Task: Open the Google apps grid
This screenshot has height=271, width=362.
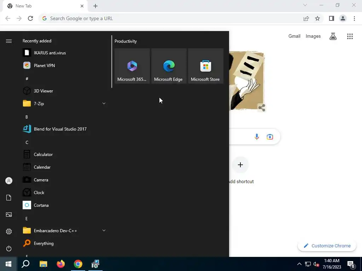Action: [x=350, y=36]
